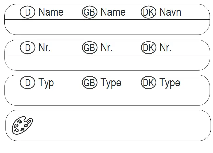This screenshot has height=153, width=213.
Task: Click the empty type entry field
Action: click(x=107, y=97)
